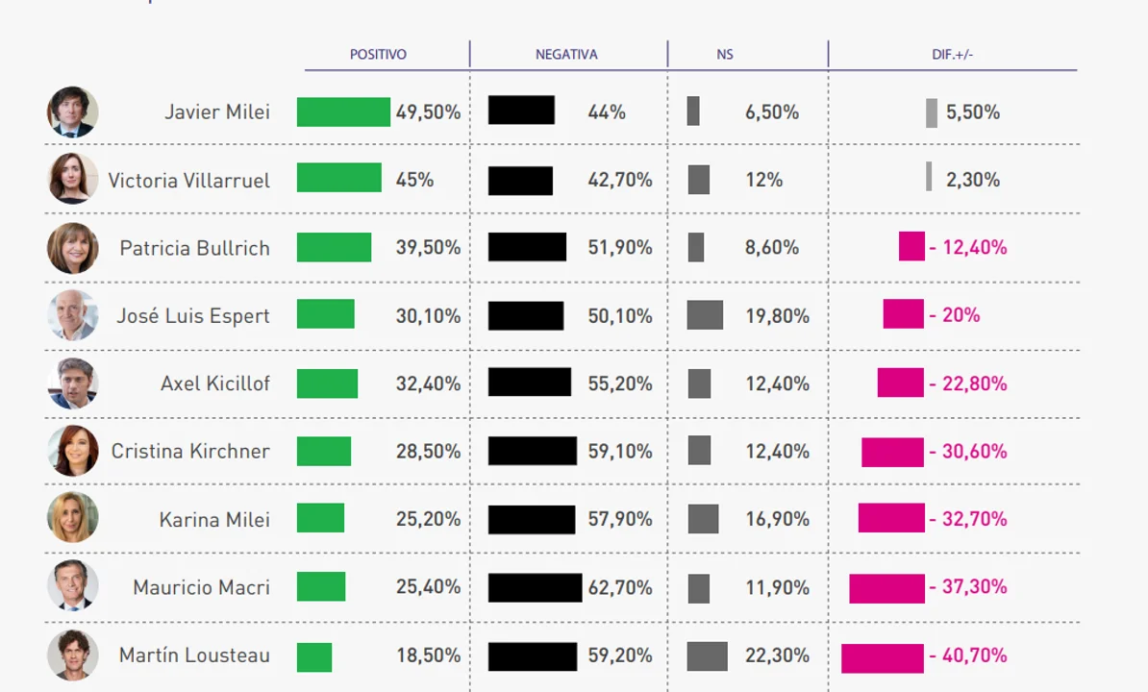Screen dimensions: 1148x692
Task: Click the Cristina Kirchner name label
Action: [190, 451]
